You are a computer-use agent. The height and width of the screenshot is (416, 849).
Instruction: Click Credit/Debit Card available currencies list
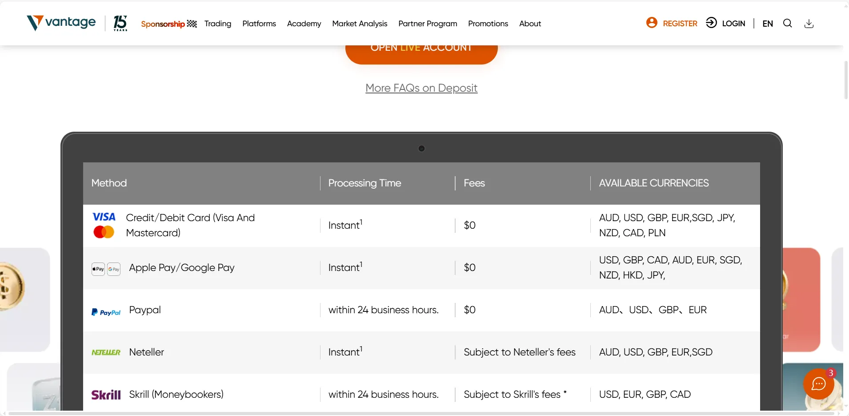(x=667, y=225)
